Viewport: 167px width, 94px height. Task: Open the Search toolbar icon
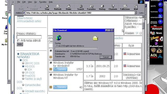point(81,8)
